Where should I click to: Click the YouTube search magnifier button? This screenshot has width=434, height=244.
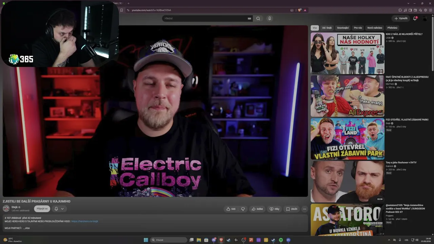click(258, 18)
